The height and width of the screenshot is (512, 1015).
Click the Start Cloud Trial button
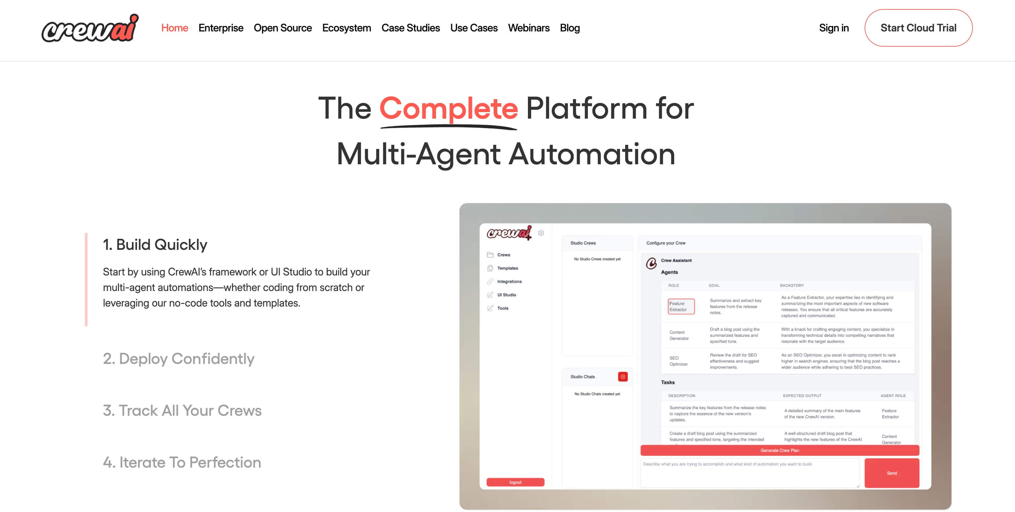[x=918, y=28]
